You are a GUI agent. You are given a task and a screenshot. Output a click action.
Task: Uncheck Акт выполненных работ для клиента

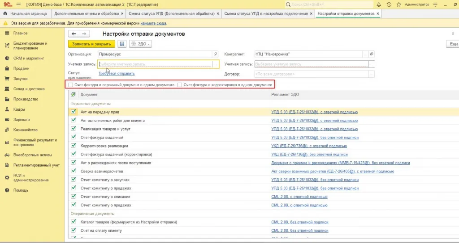click(73, 120)
